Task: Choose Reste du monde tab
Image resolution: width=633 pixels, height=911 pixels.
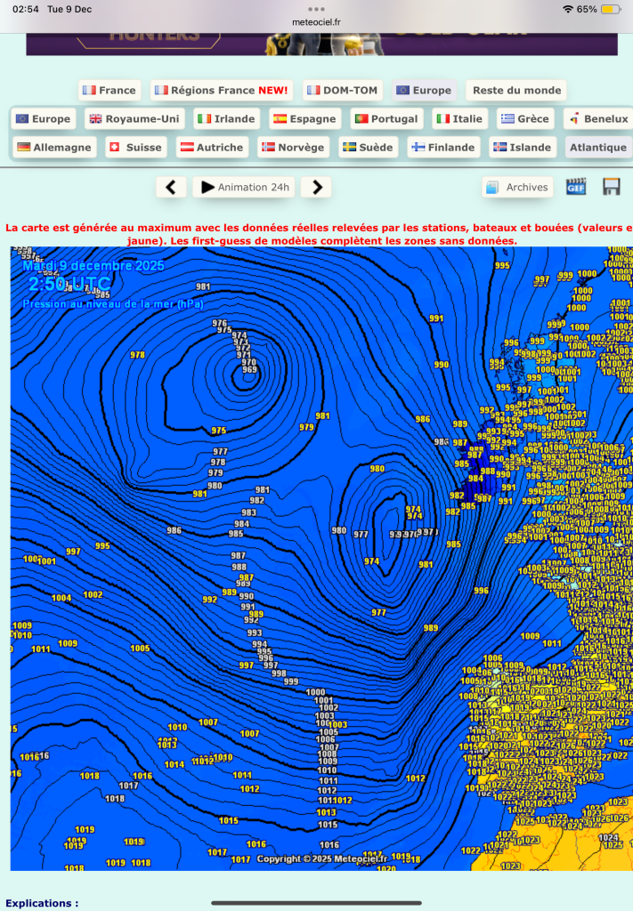Action: tap(516, 90)
